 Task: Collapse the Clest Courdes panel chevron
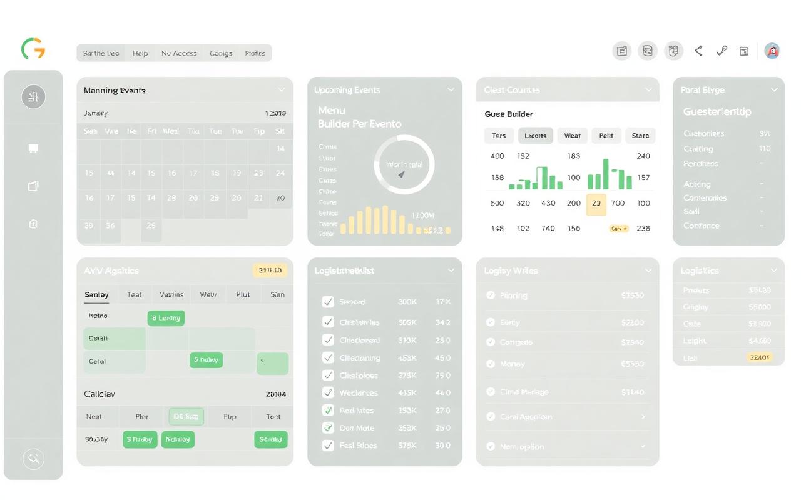click(648, 90)
